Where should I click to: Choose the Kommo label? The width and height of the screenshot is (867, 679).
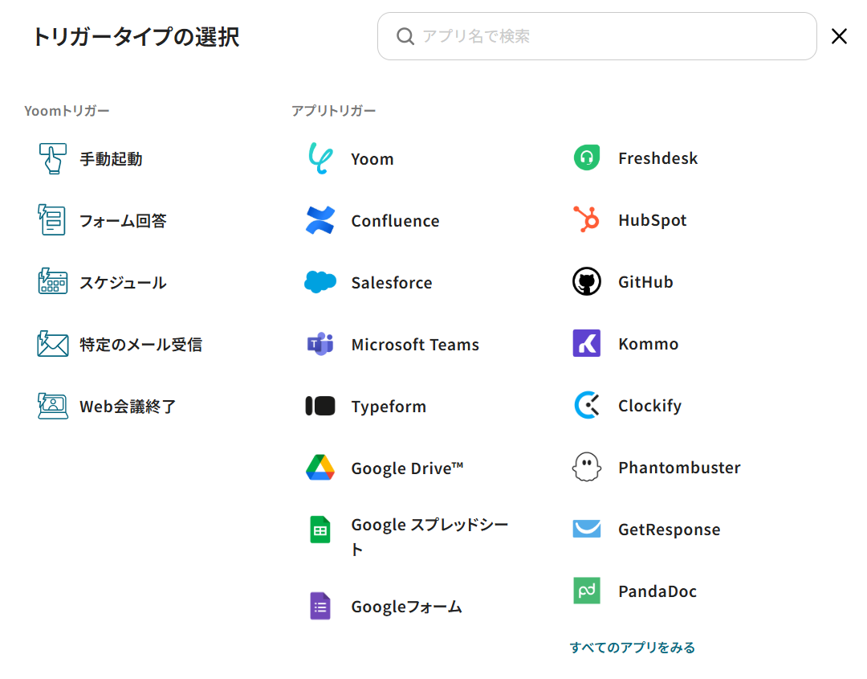(649, 344)
